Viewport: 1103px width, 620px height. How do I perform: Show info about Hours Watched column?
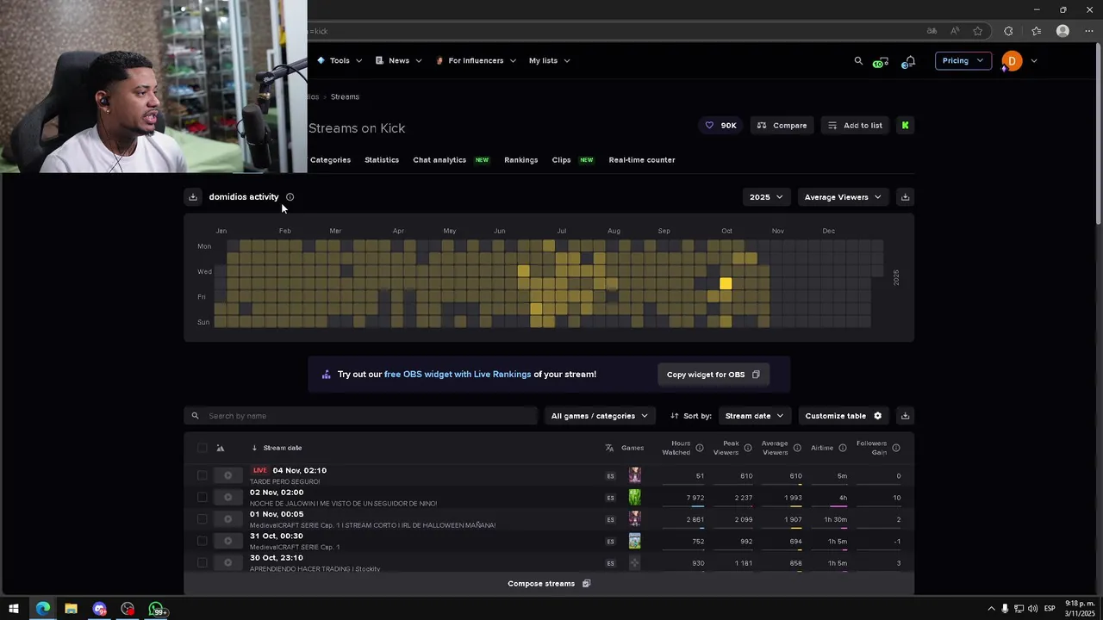coord(700,448)
